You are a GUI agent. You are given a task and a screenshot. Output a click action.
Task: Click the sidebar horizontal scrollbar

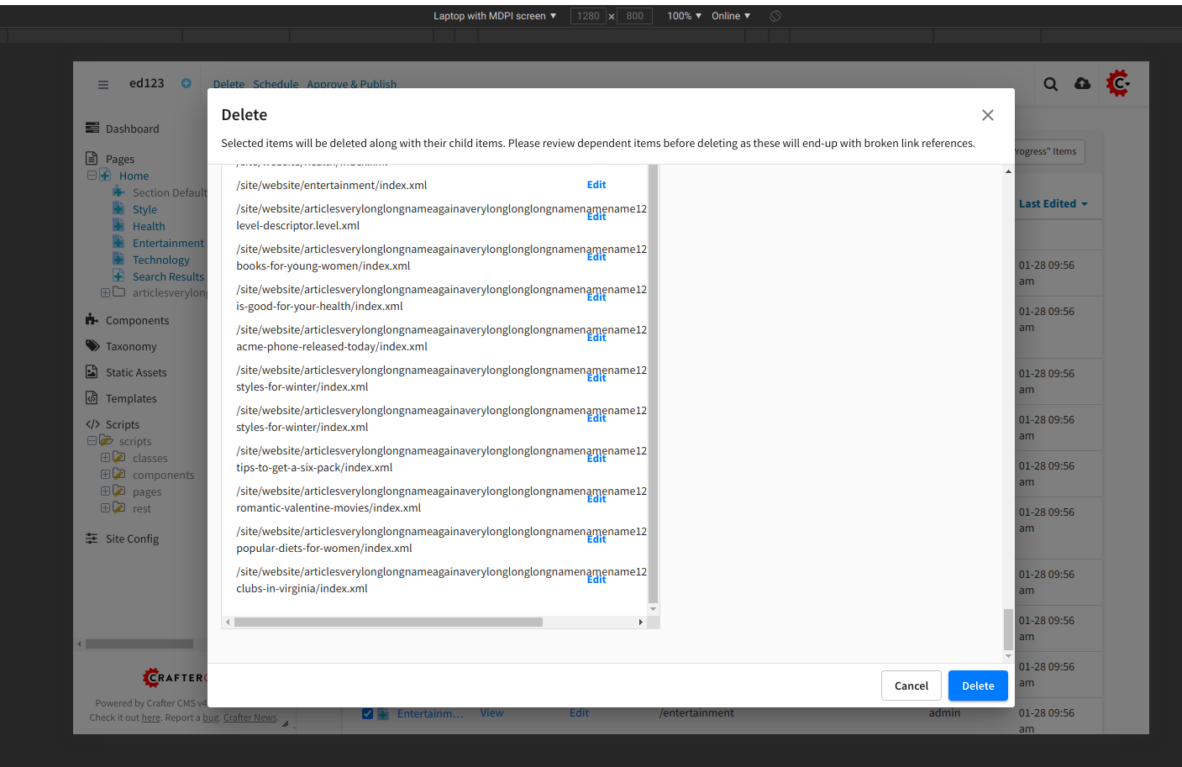(x=139, y=644)
